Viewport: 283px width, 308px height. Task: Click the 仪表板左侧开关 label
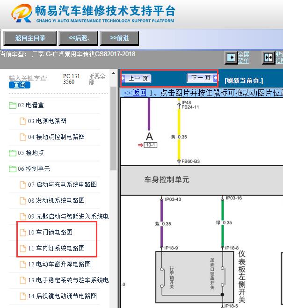(x=241, y=277)
